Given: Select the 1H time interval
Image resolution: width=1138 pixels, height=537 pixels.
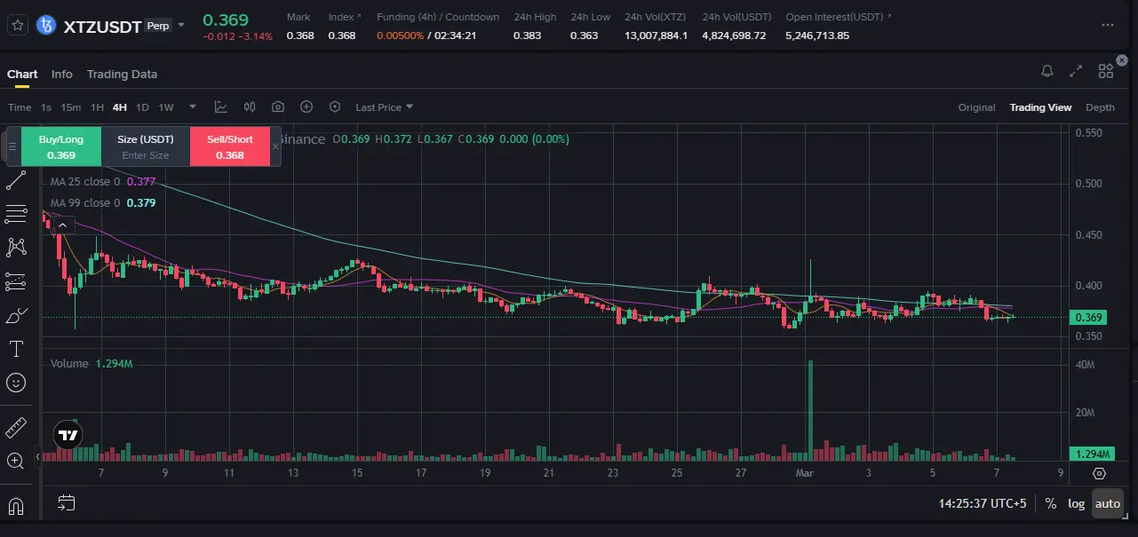Looking at the screenshot, I should (97, 107).
